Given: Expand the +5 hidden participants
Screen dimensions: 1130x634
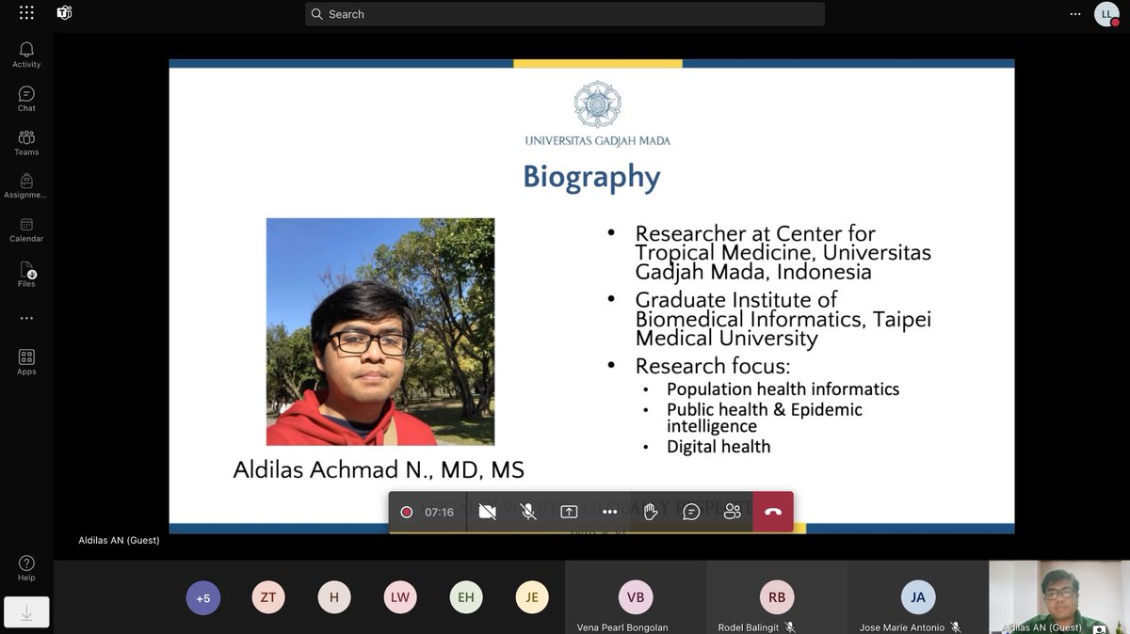Looking at the screenshot, I should click(202, 597).
